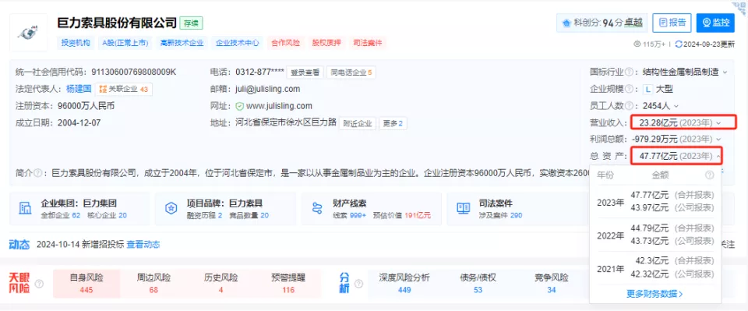Screen dimensions: 748x311
Task: Click the green verified shield icon by website
Action: [x=240, y=106]
